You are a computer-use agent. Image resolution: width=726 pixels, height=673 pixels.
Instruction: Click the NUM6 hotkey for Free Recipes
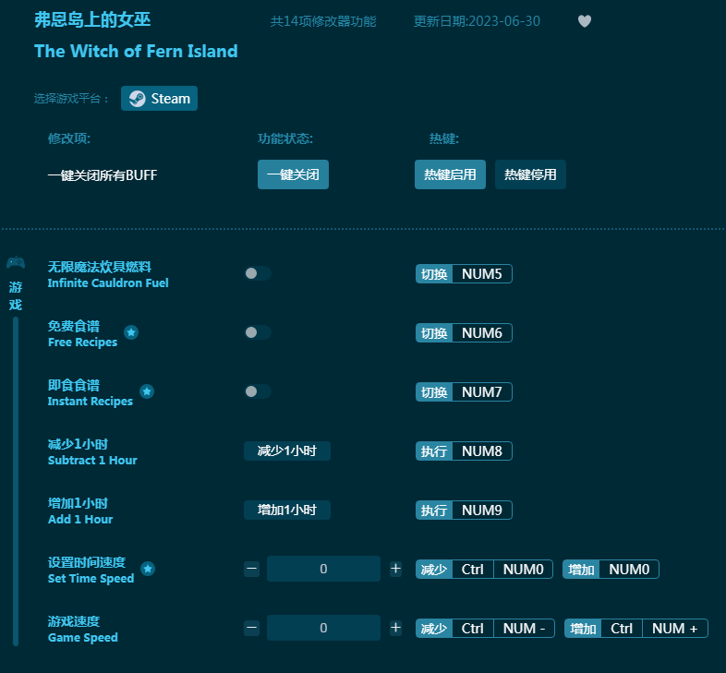(x=464, y=332)
